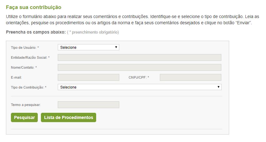Viewport: 266px width, 142px height.
Task: Click the Tipo de Usuário label
Action: click(25, 48)
